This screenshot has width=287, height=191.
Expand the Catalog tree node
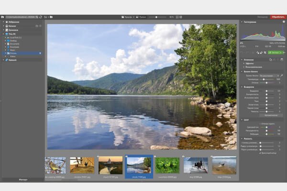click(3, 26)
